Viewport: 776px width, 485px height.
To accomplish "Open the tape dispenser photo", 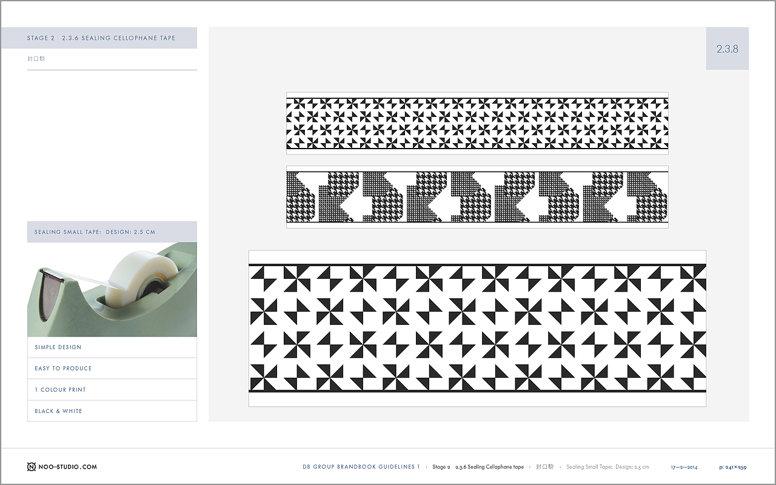I will [x=112, y=290].
